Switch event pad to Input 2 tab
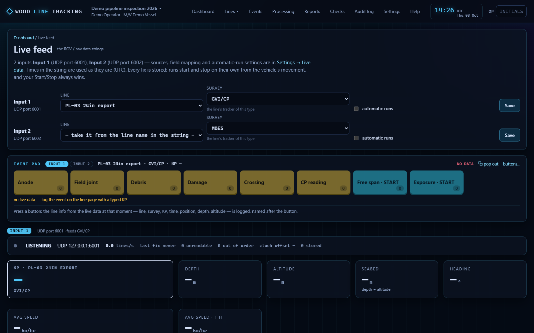 (81, 164)
